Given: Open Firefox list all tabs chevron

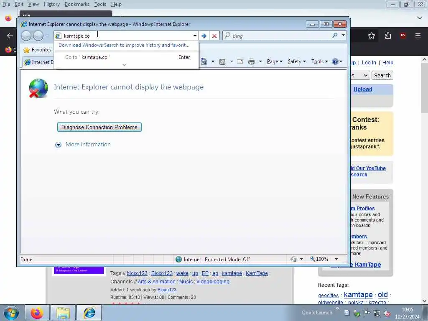Looking at the screenshot, I should pyautogui.click(x=420, y=18).
